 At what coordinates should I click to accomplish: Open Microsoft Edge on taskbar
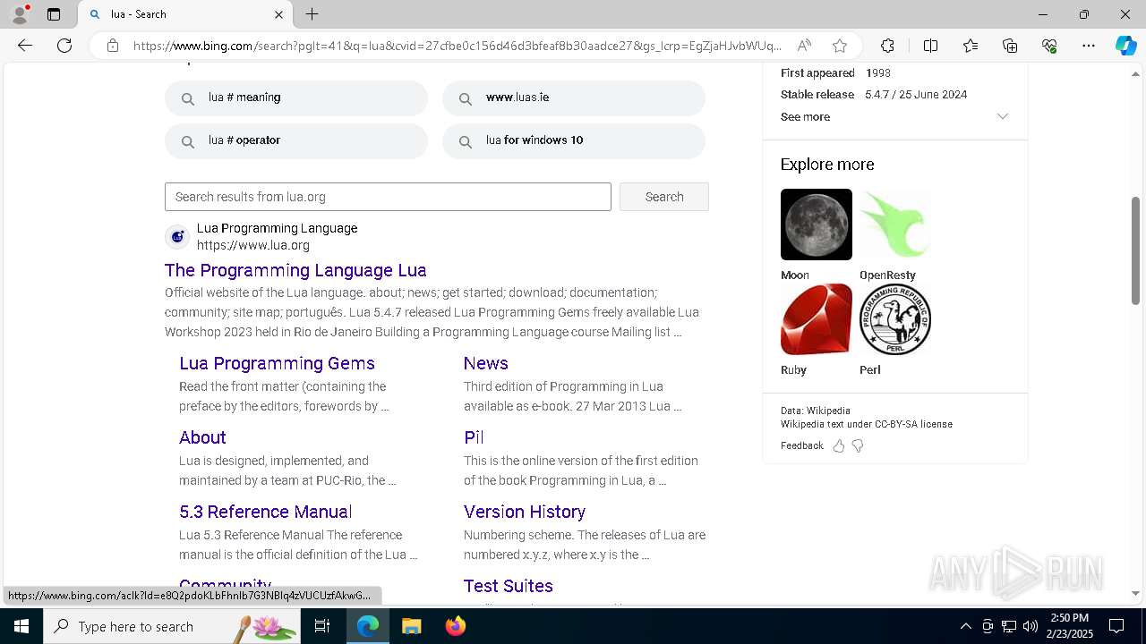pyautogui.click(x=368, y=626)
